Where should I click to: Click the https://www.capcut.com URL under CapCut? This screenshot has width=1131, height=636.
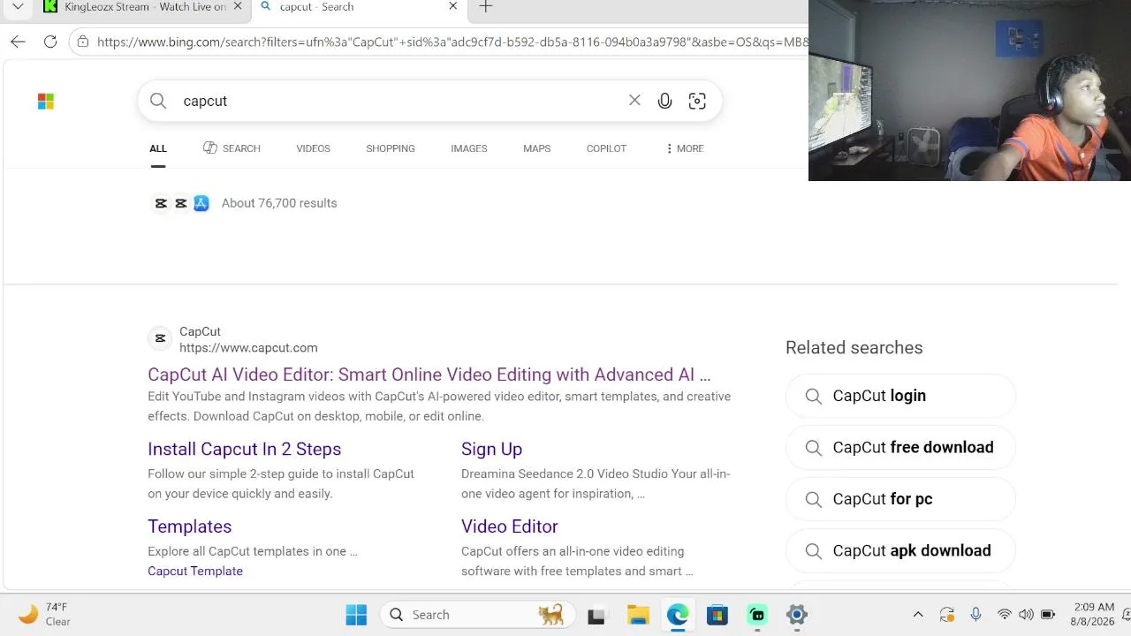coord(248,348)
